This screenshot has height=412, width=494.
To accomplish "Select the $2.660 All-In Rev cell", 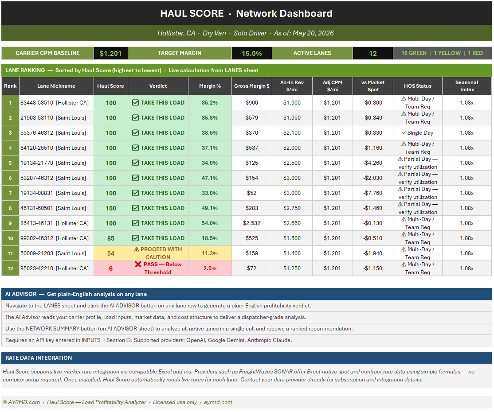I will [x=292, y=223].
